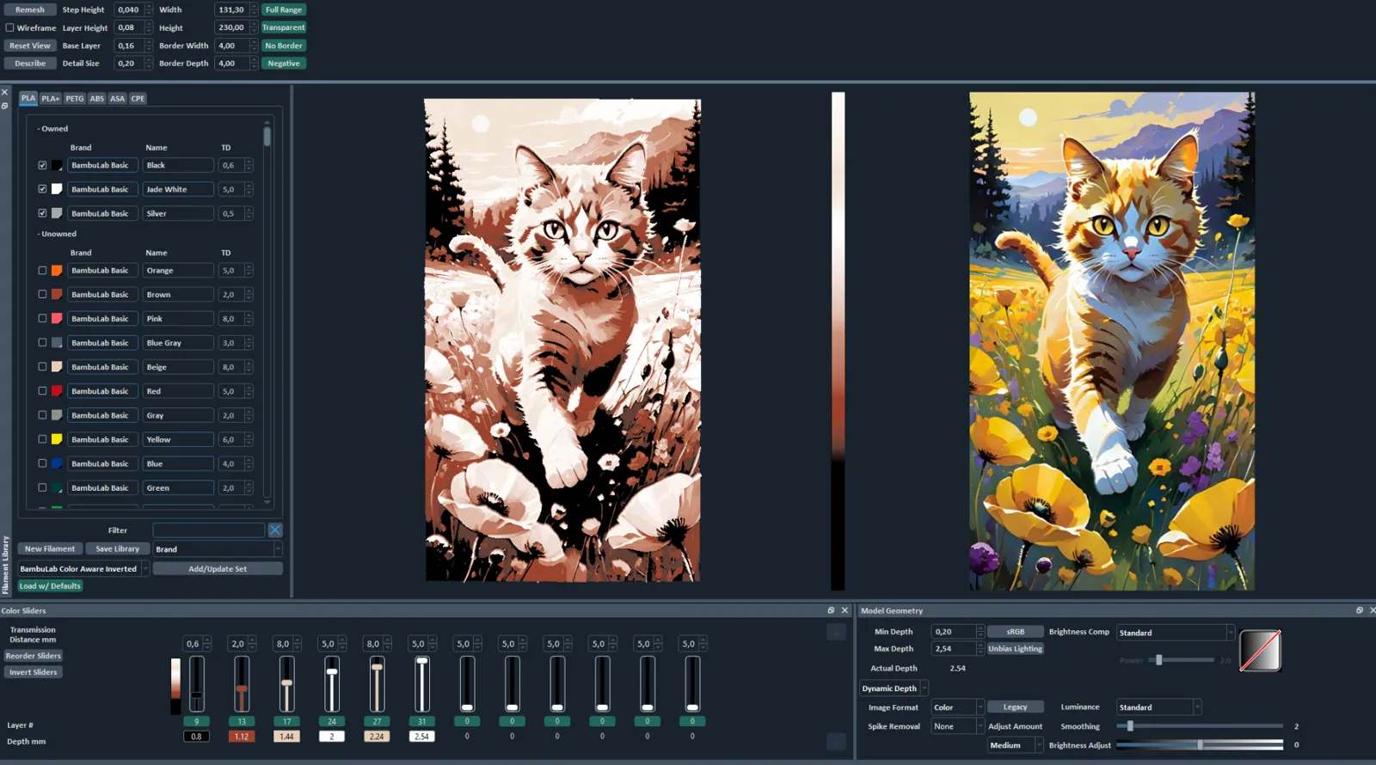The width and height of the screenshot is (1376, 765).
Task: Click the Yellow filament color swatch
Action: pyautogui.click(x=57, y=439)
